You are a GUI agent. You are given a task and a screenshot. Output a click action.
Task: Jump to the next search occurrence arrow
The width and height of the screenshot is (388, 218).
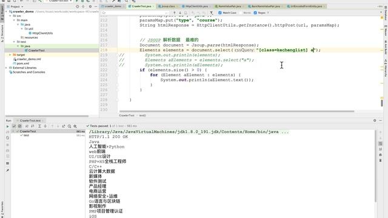pos(180,13)
